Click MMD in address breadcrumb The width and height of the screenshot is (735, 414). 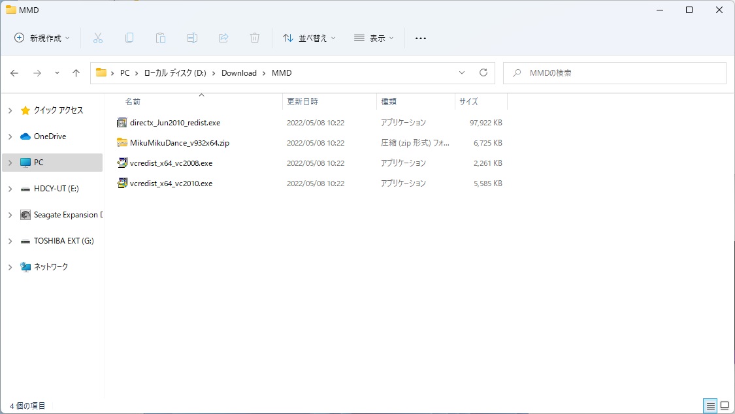pyautogui.click(x=282, y=73)
